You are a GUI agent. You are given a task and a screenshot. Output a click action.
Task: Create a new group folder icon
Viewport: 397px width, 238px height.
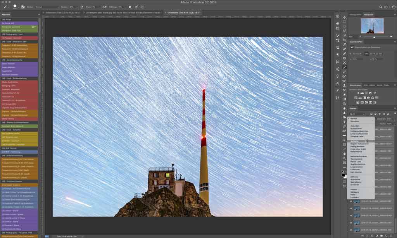[382, 236]
